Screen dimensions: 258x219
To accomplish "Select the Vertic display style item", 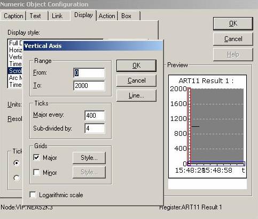I will coord(15,57).
